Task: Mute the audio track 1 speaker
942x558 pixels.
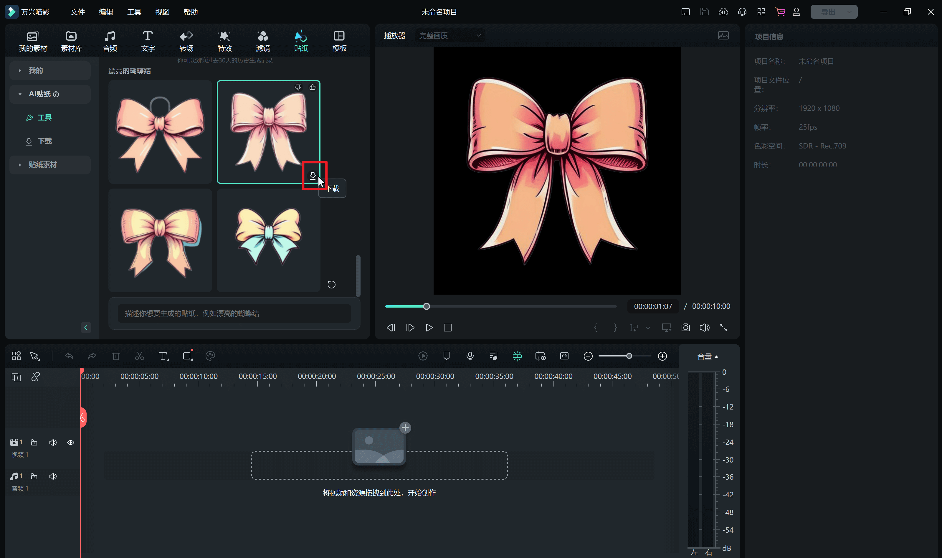Action: click(53, 476)
